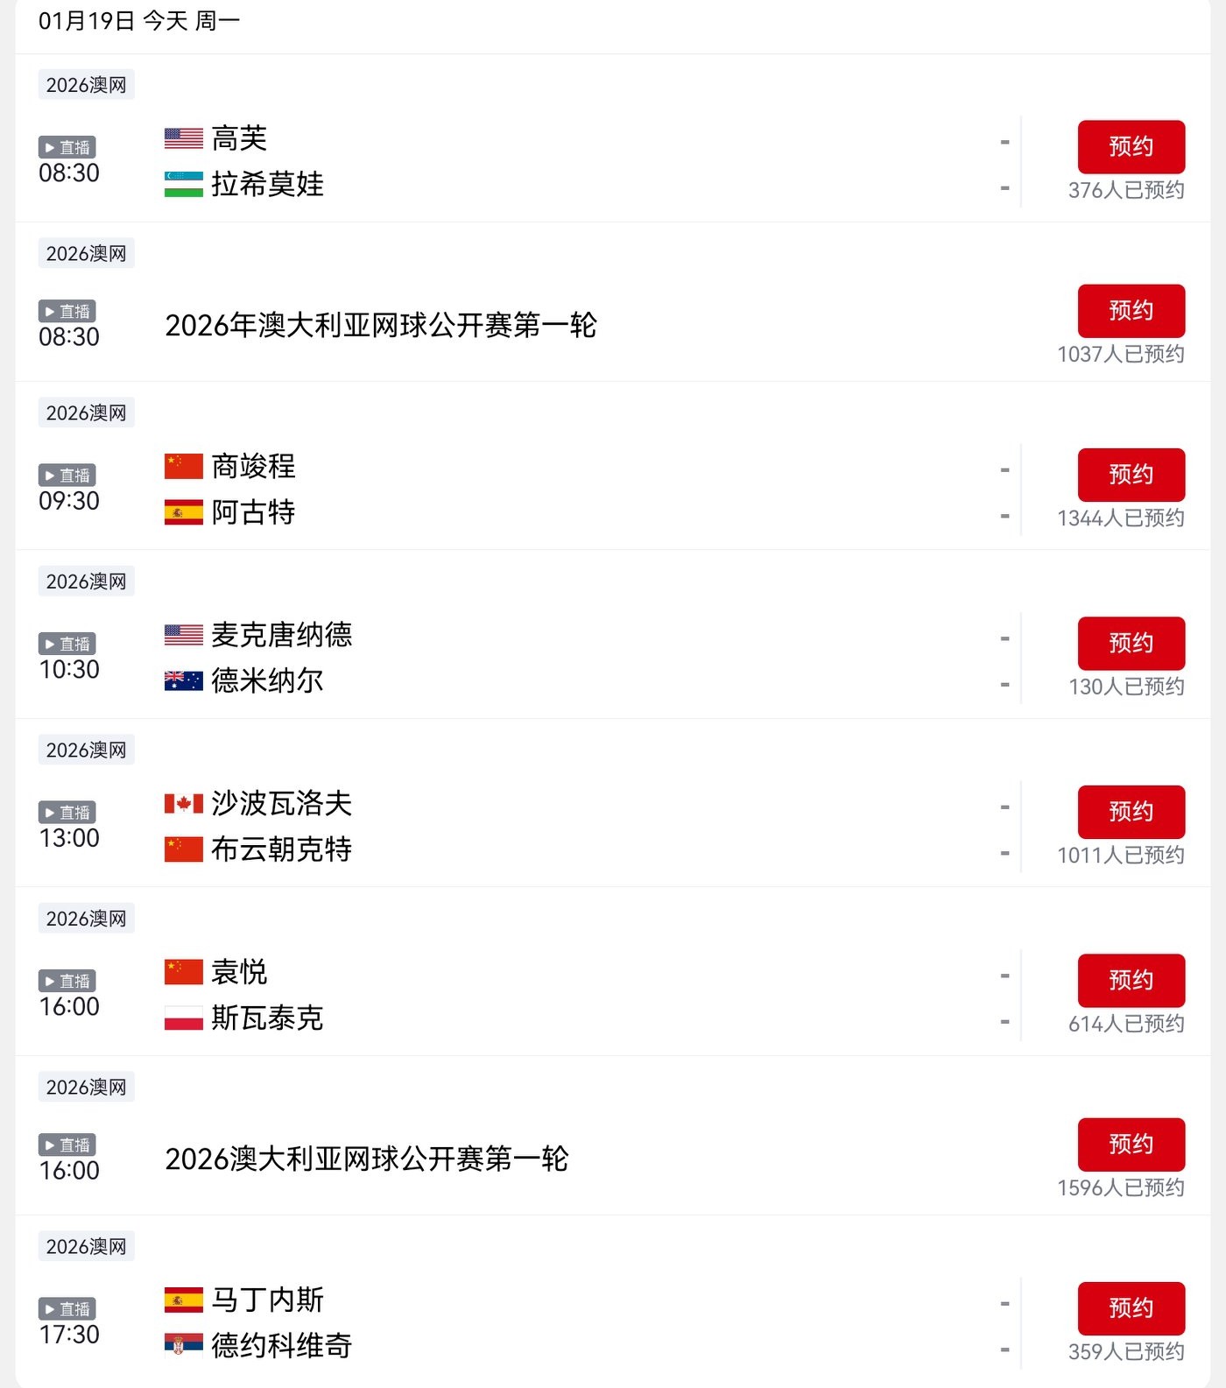Click the China flag next to 商竣程

[x=184, y=466]
